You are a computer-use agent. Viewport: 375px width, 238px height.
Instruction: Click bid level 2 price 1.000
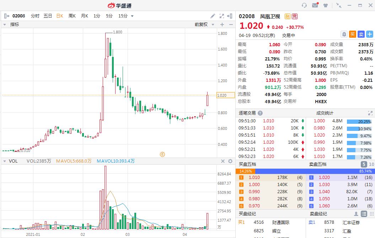254,185
